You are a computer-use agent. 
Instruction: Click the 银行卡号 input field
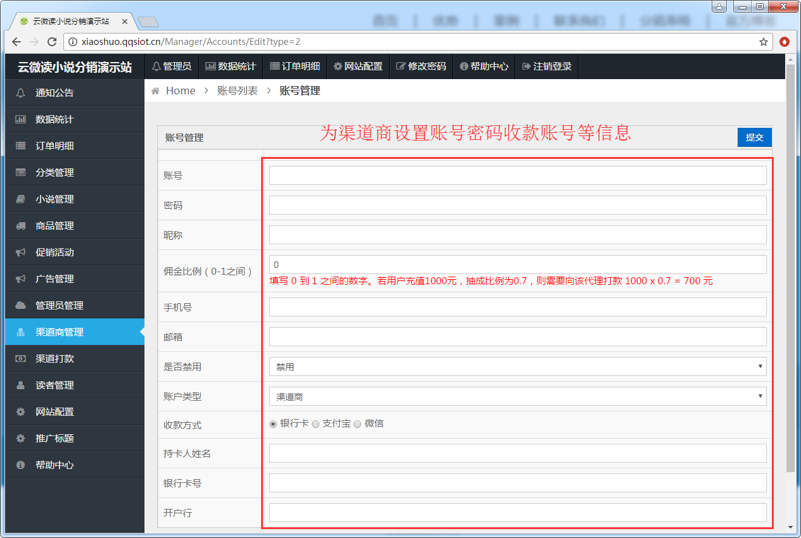click(x=518, y=483)
